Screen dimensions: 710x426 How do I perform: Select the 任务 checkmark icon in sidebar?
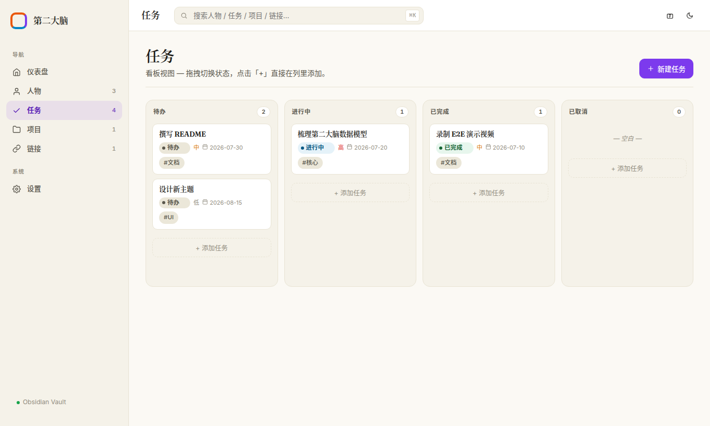17,111
